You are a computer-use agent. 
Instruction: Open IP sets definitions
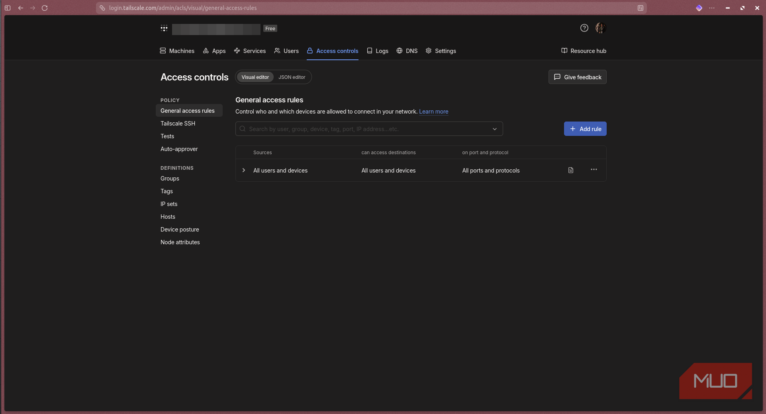[169, 204]
